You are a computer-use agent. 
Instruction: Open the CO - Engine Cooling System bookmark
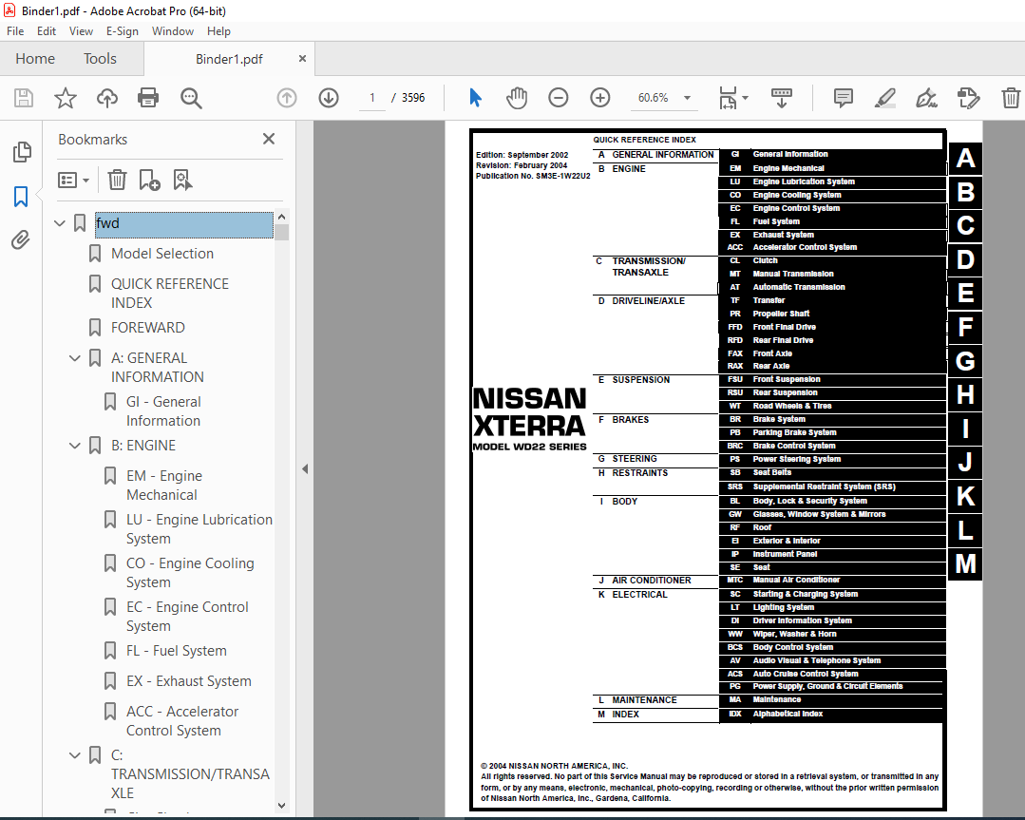point(190,573)
